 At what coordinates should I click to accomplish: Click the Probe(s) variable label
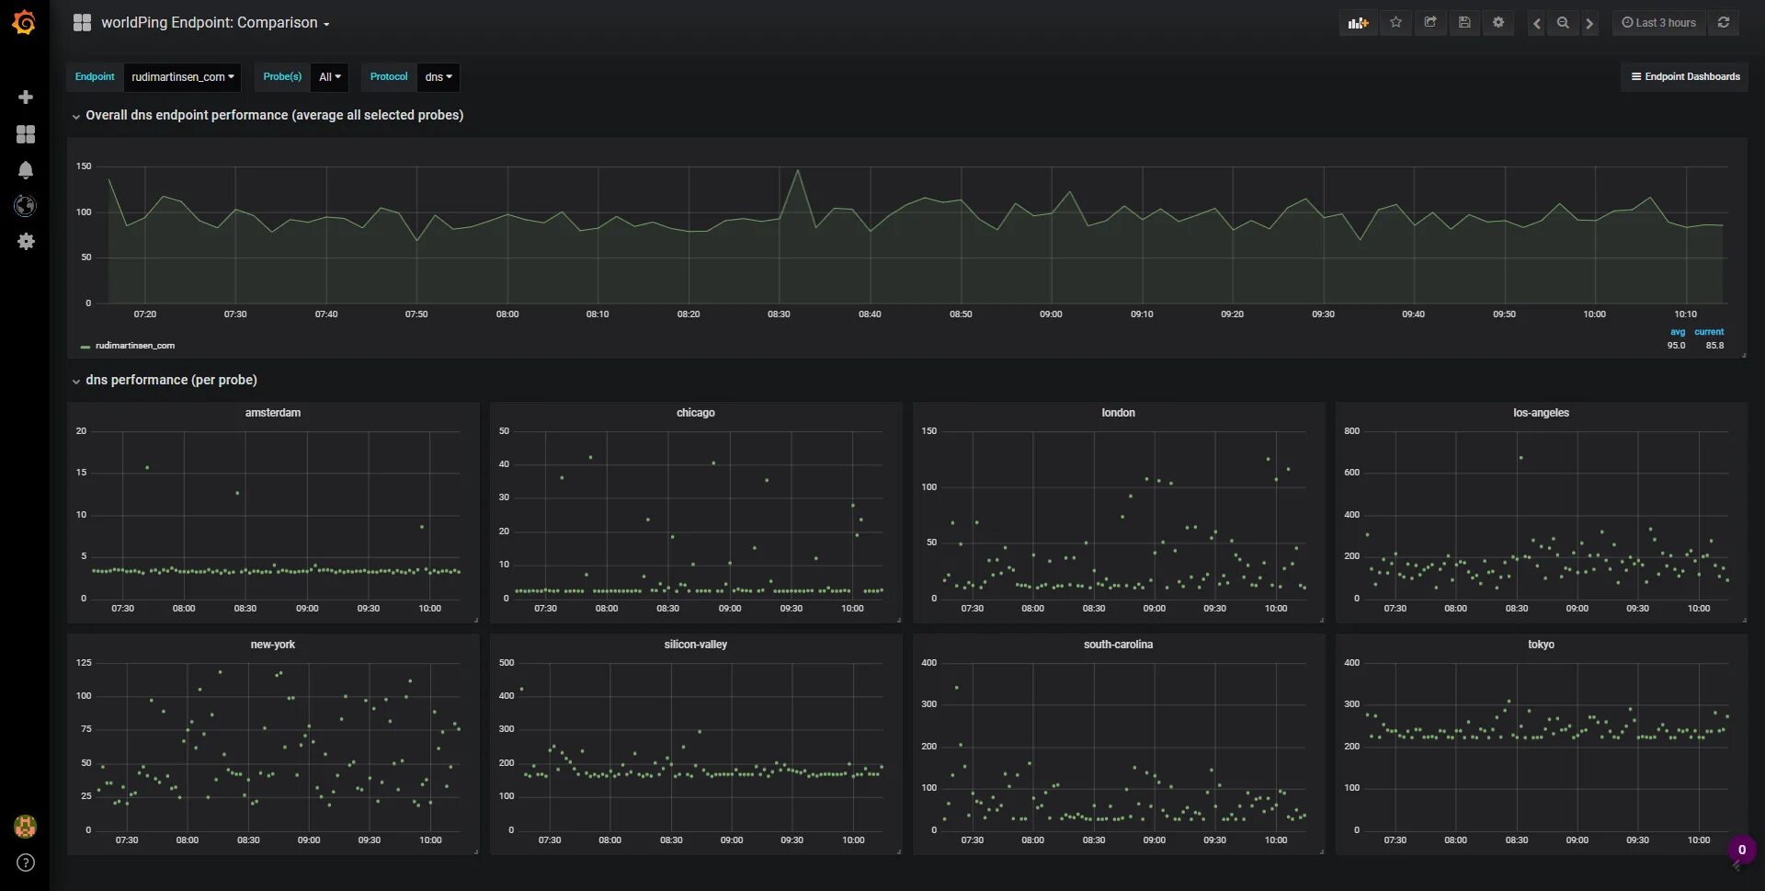(282, 77)
